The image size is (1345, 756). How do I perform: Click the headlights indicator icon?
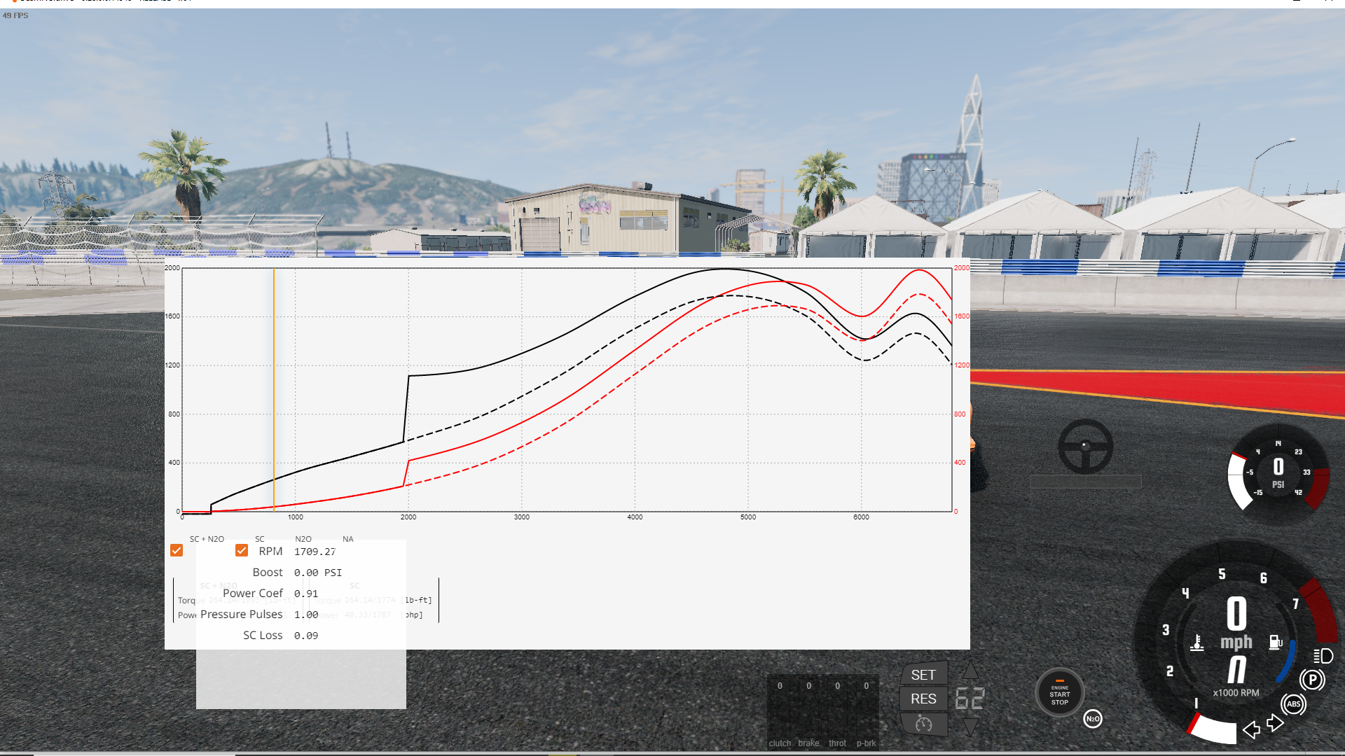click(x=1323, y=656)
